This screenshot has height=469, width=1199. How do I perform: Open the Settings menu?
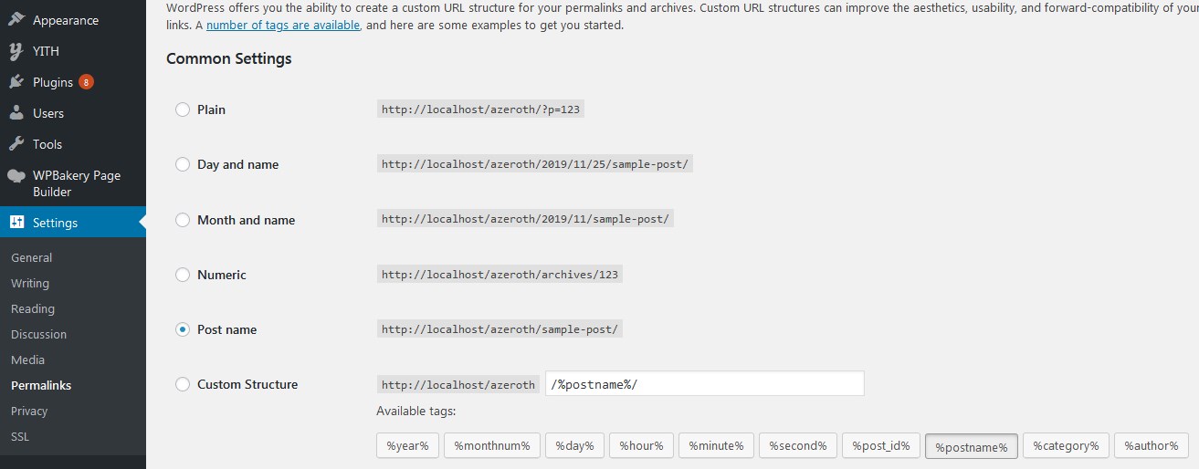(73, 223)
